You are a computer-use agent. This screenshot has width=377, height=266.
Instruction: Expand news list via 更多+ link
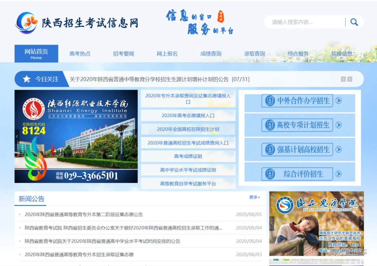click(x=254, y=197)
